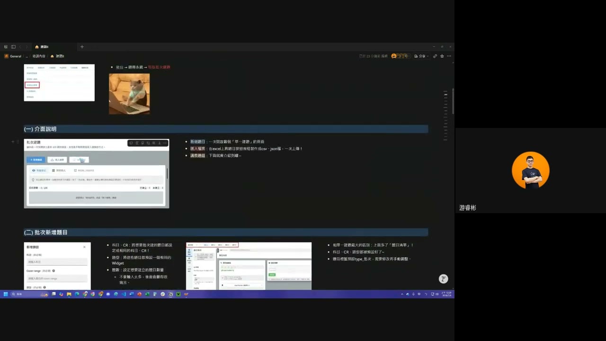Screen dimensions: 606x341
Task: Open the orange user avatar in header
Action: (394, 56)
